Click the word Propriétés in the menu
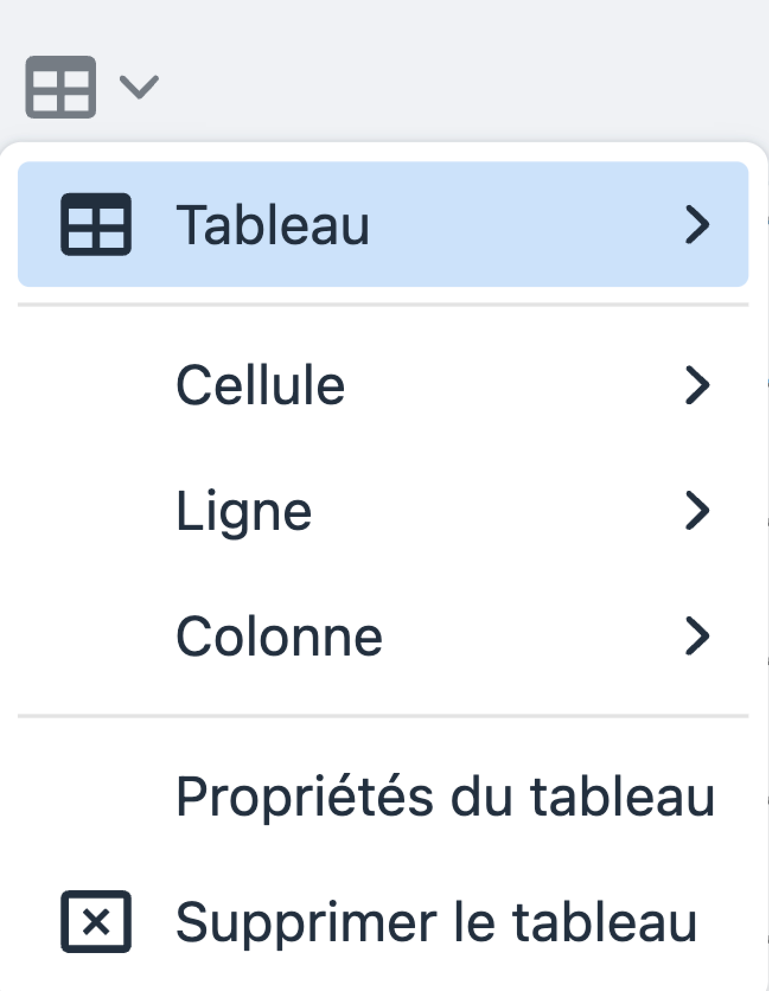Screen dimensions: 769x991 305,797
